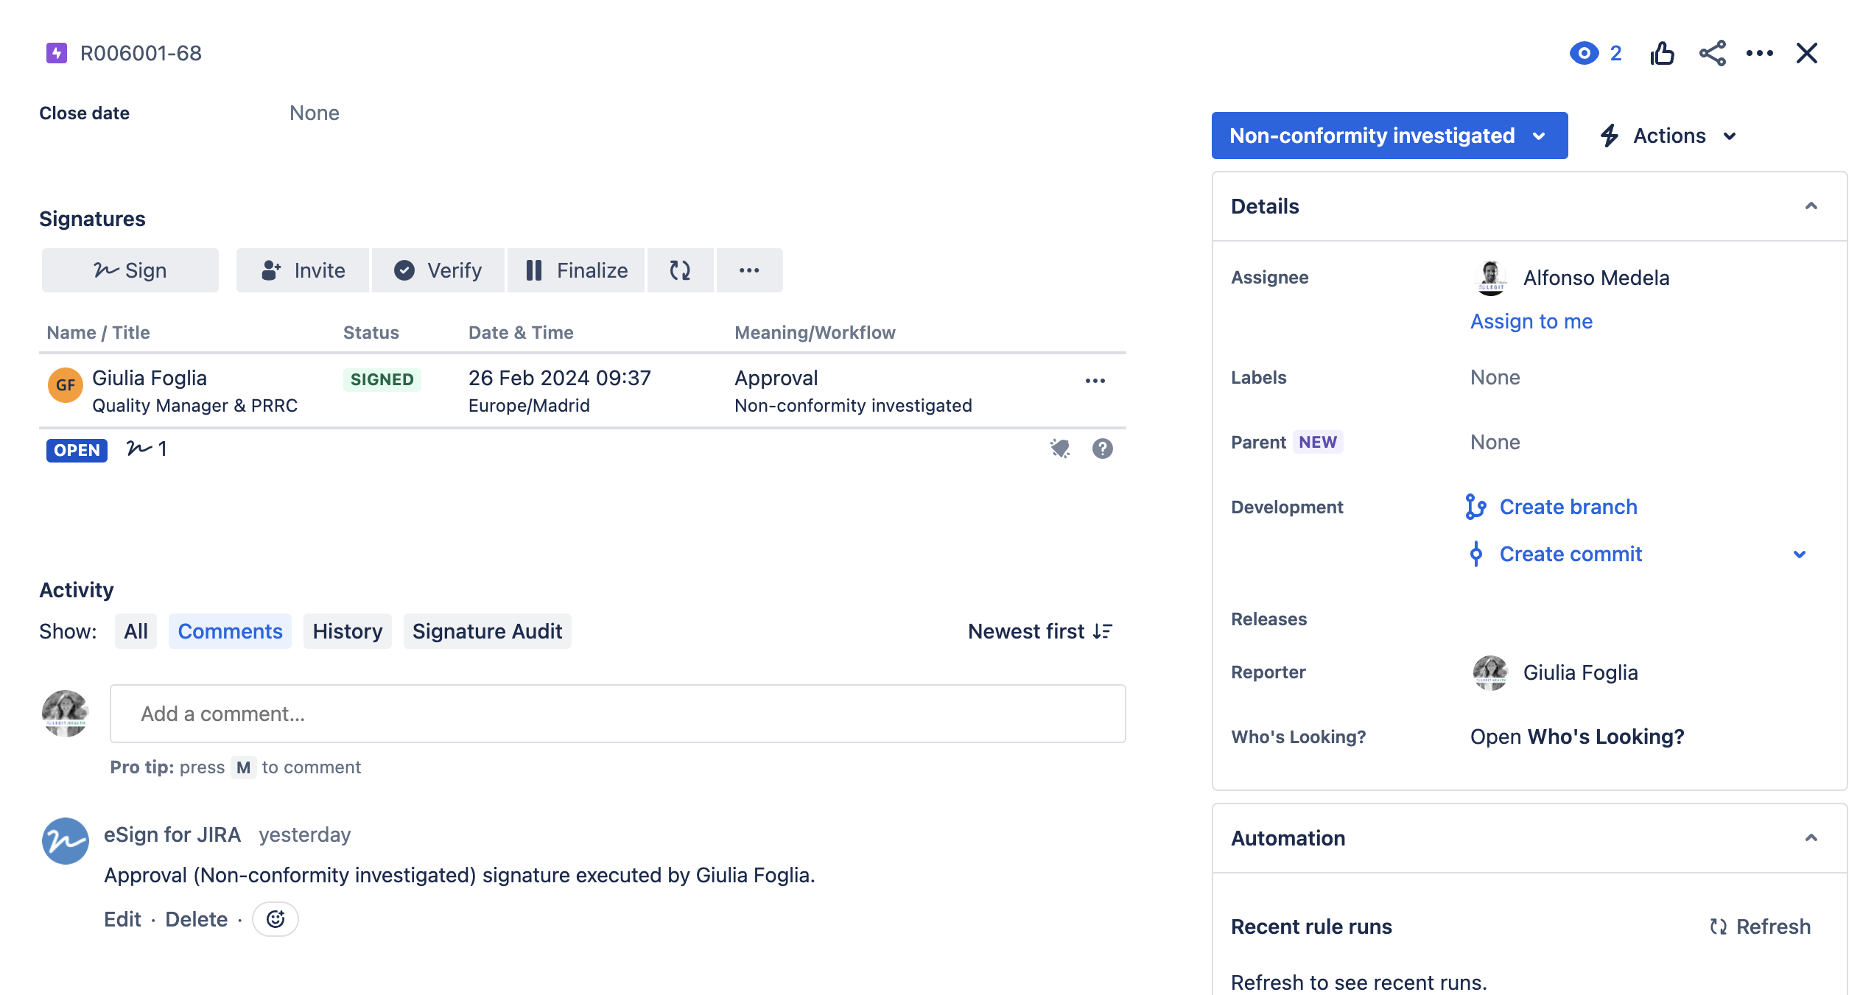
Task: Click the share icon in header
Action: pos(1712,53)
